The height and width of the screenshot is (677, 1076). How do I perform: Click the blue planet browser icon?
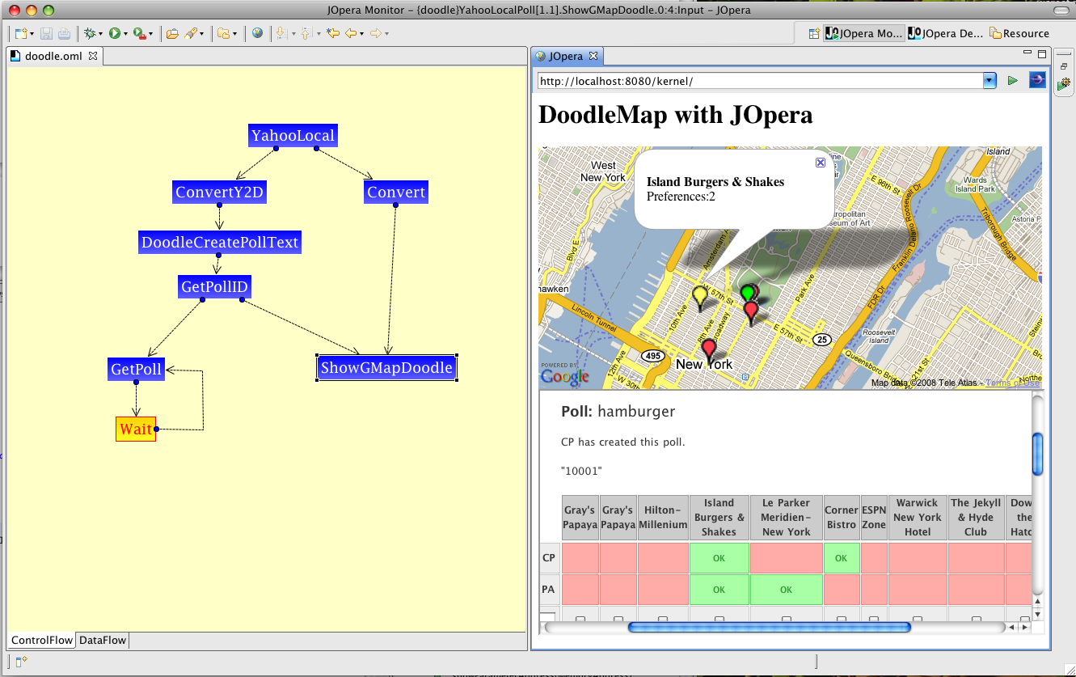pos(1036,80)
